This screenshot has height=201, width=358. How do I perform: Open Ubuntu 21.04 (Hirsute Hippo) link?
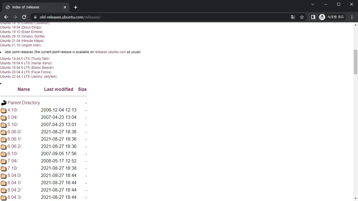pos(22,41)
